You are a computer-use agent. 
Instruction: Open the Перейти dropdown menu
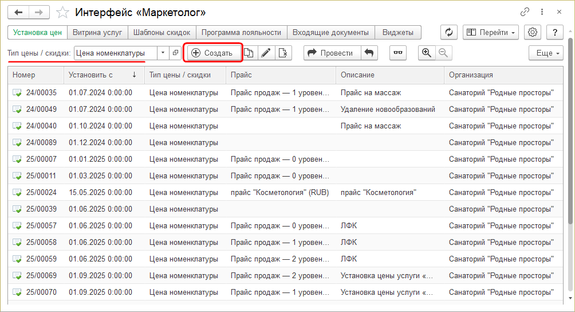click(490, 33)
